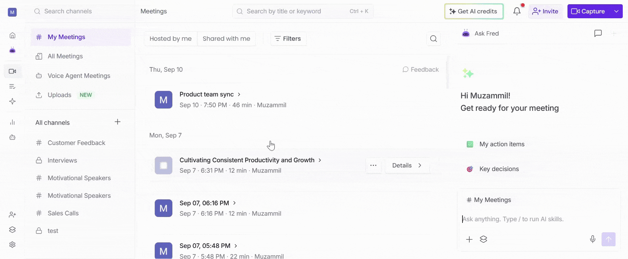
Task: Click the meetings search magnifier button
Action: (x=433, y=39)
